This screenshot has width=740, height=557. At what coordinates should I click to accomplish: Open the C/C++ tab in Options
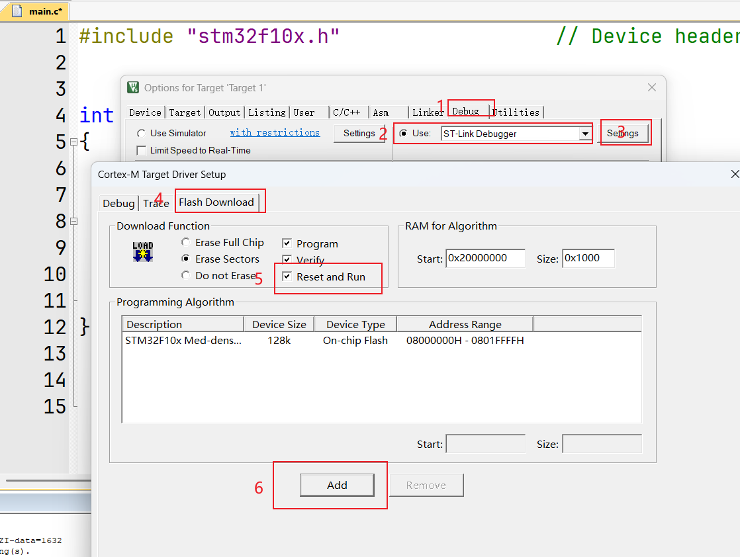(347, 112)
